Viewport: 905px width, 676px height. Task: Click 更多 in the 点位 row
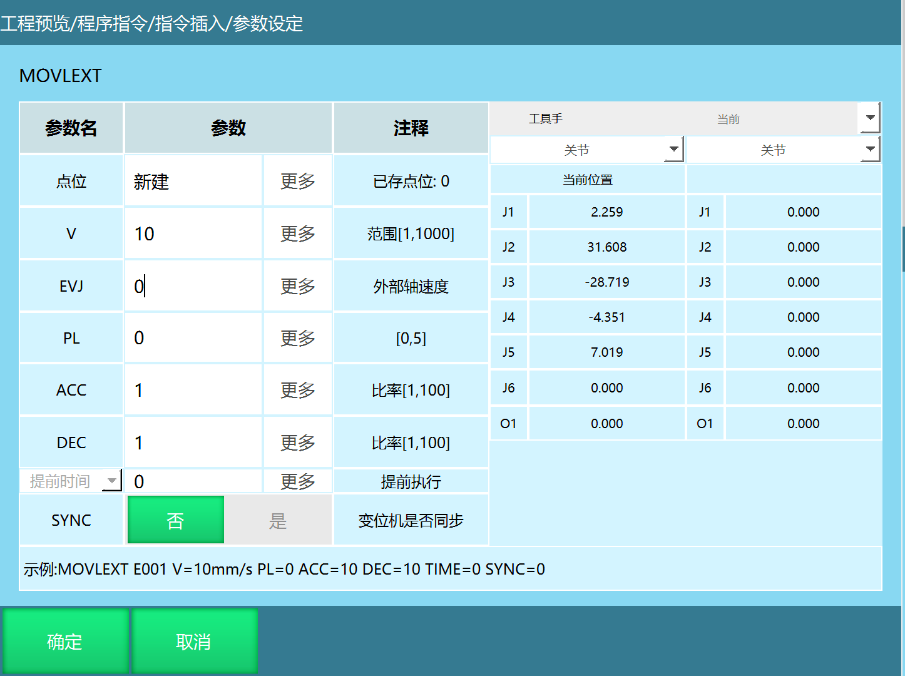[x=297, y=181]
